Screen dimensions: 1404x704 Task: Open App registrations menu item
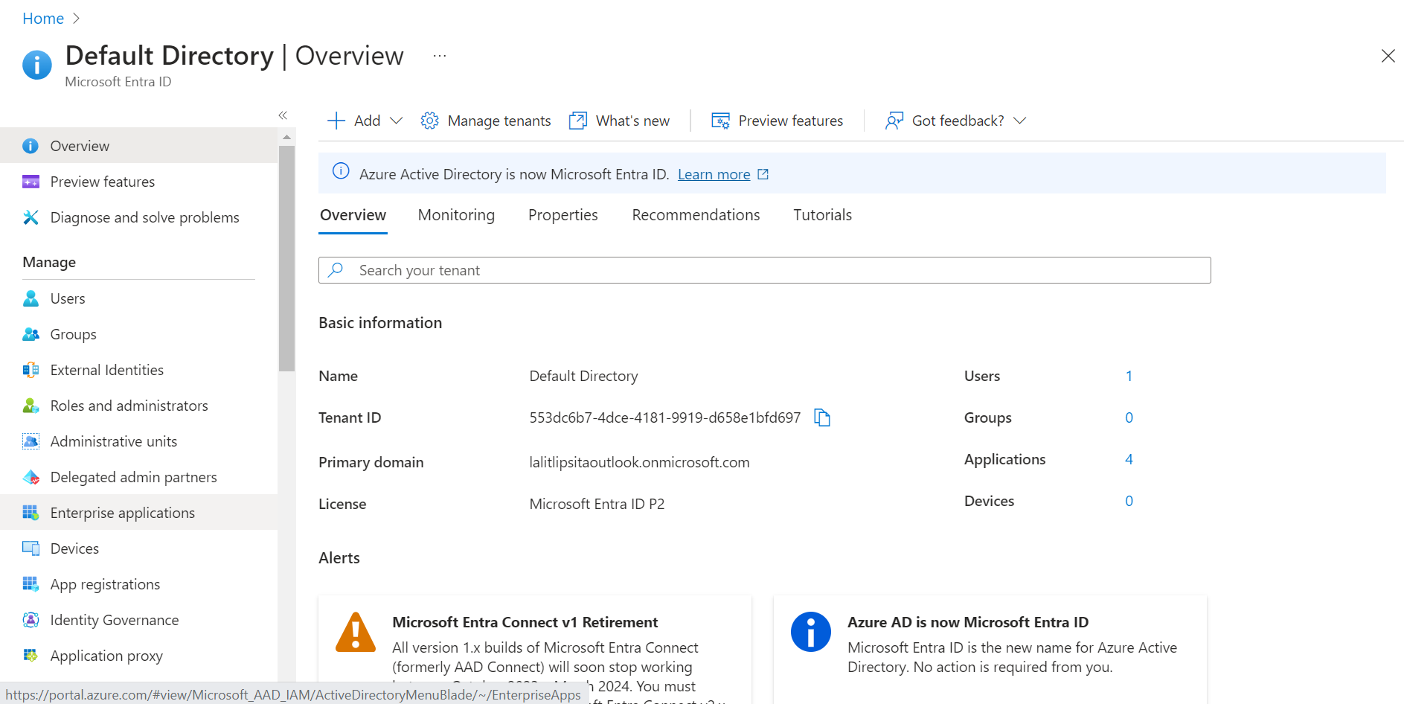[138, 584]
